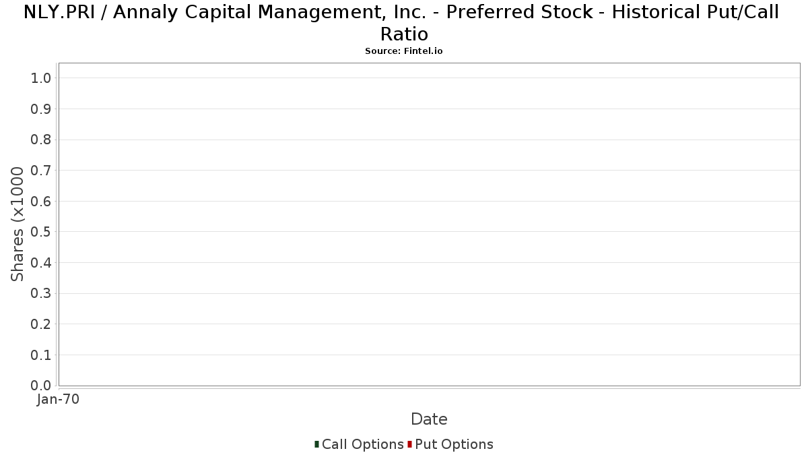
Task: Pick the 0.7 y-axis tick label
Action: click(41, 171)
